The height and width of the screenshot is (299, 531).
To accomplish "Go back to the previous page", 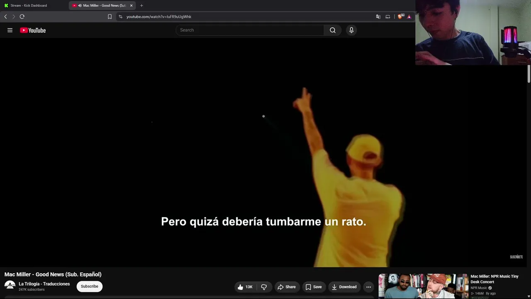I will click(5, 17).
